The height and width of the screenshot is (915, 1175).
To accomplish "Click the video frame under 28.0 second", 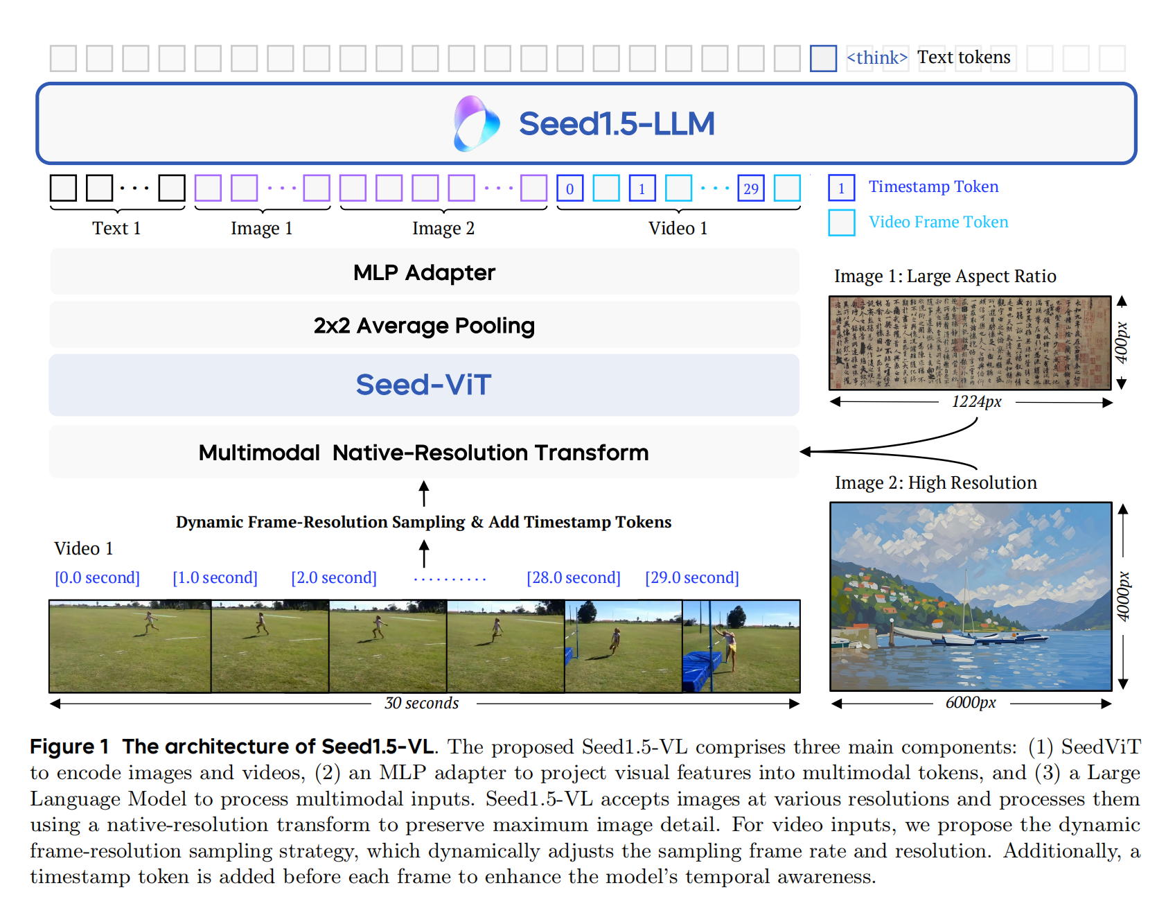I will [x=624, y=646].
